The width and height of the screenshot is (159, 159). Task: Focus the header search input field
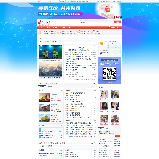point(100,22)
